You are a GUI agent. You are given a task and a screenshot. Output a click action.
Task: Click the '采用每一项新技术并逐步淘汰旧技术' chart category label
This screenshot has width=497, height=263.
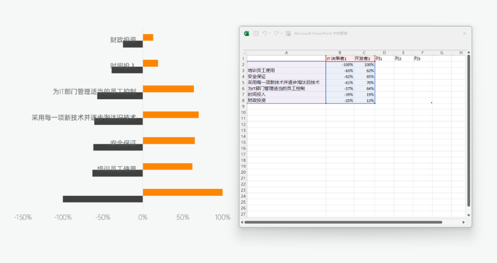84,118
